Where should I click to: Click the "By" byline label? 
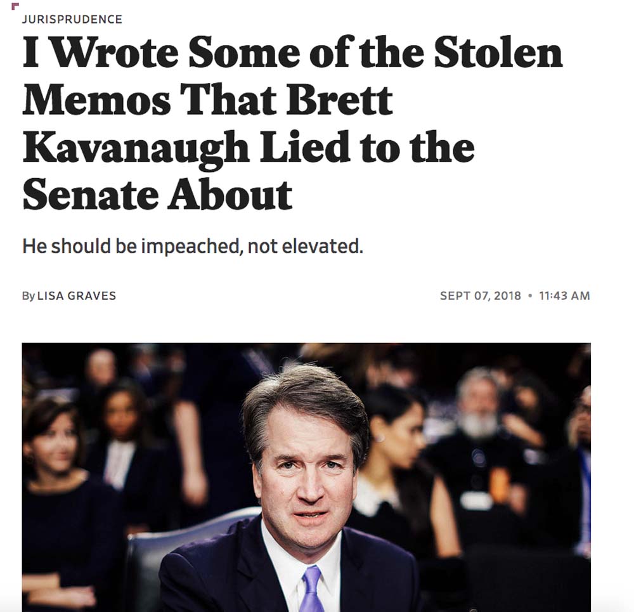tap(29, 296)
